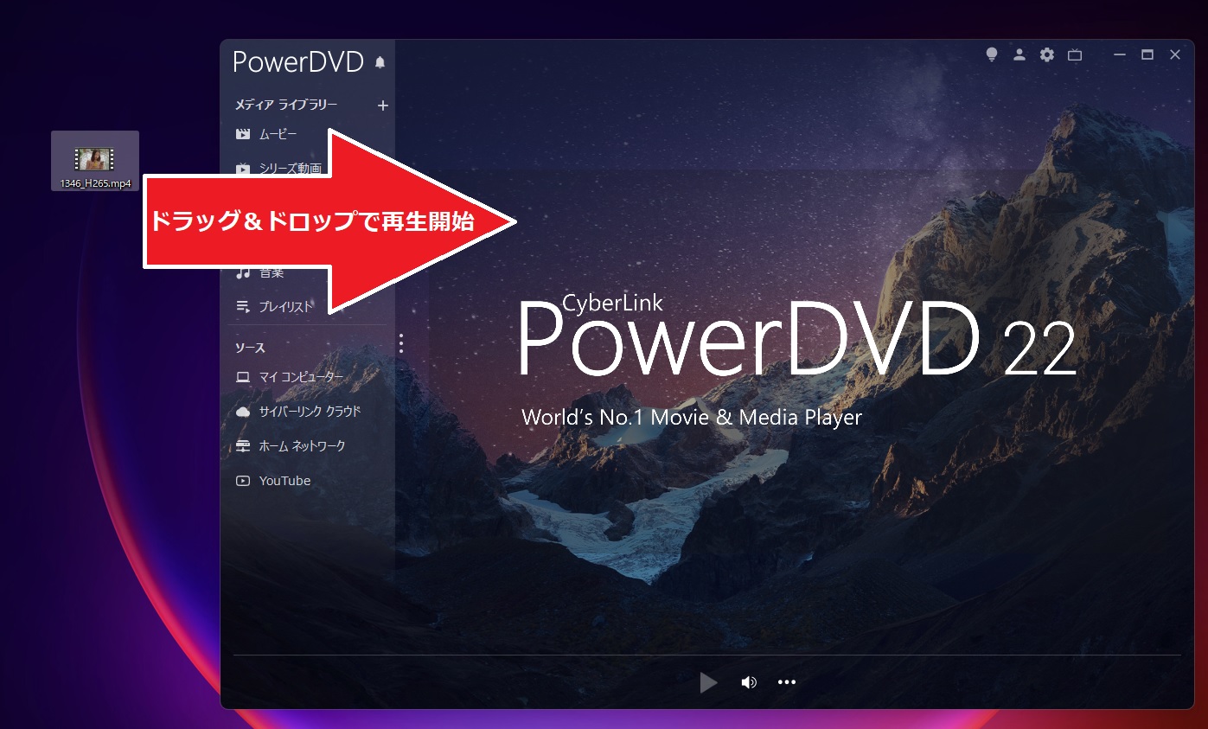Open PowerDVD settings with the gear icon

(x=1047, y=54)
